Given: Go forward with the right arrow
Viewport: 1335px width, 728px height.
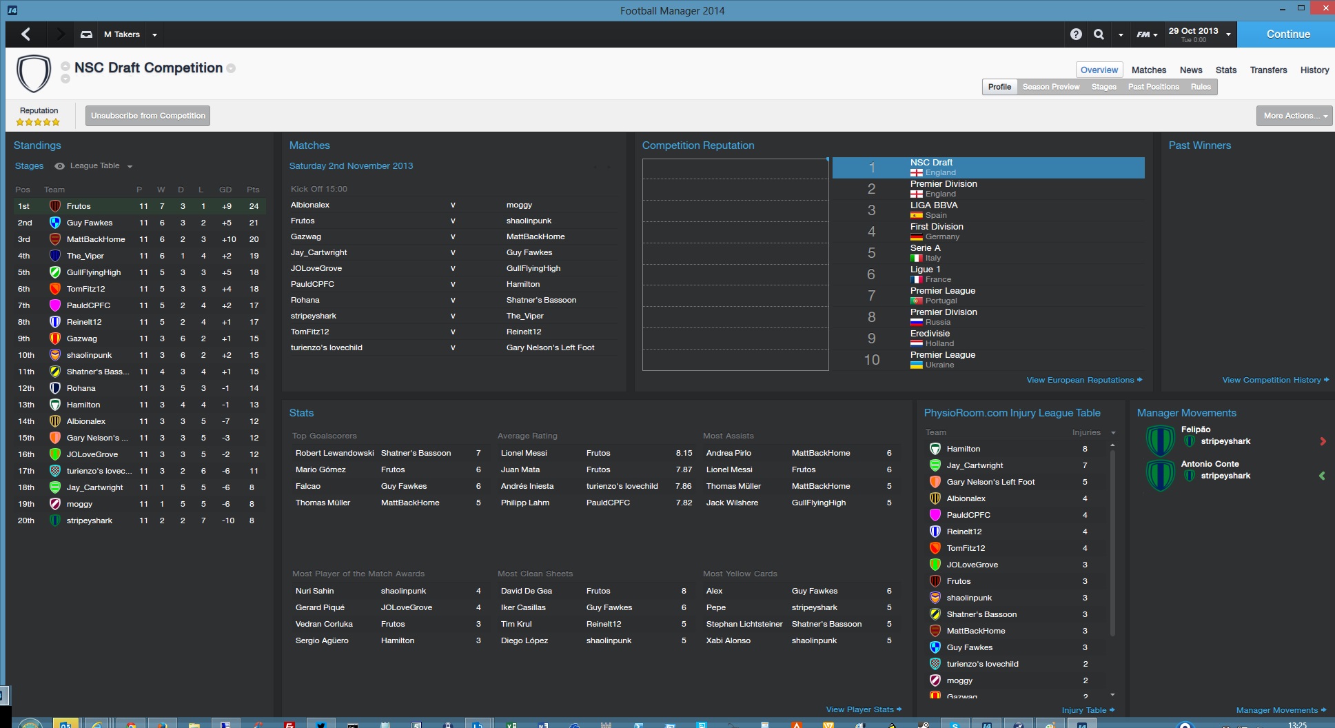Looking at the screenshot, I should click(x=60, y=34).
